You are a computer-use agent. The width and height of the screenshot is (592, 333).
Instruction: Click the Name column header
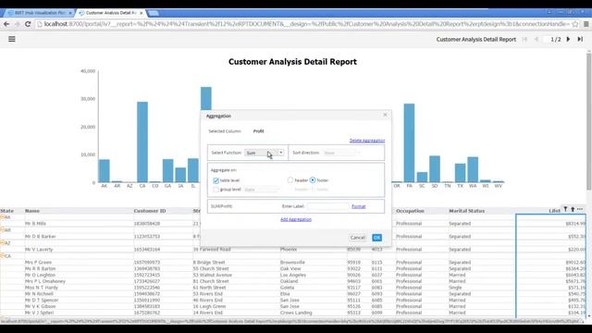pos(32,211)
